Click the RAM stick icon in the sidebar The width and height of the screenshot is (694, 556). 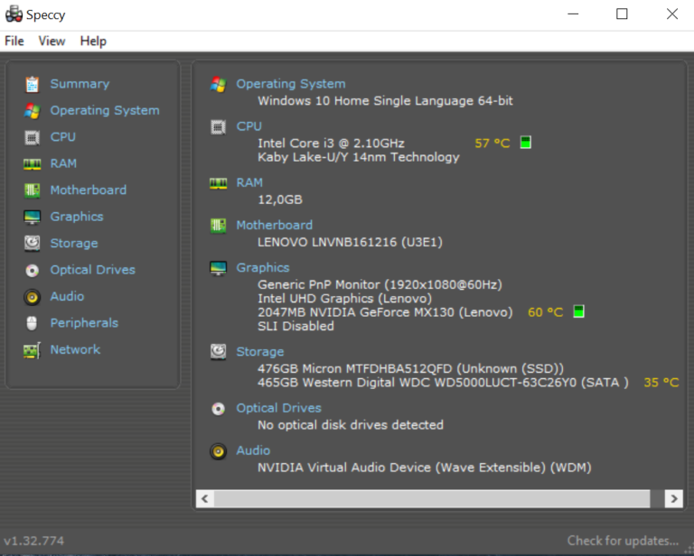coord(32,164)
